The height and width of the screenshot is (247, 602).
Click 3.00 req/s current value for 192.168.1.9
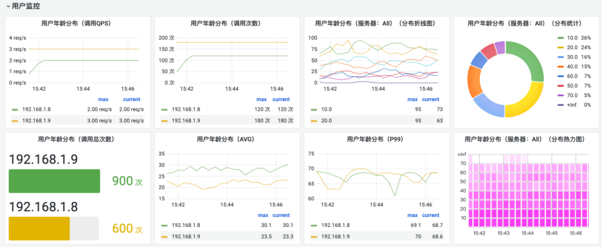point(132,120)
